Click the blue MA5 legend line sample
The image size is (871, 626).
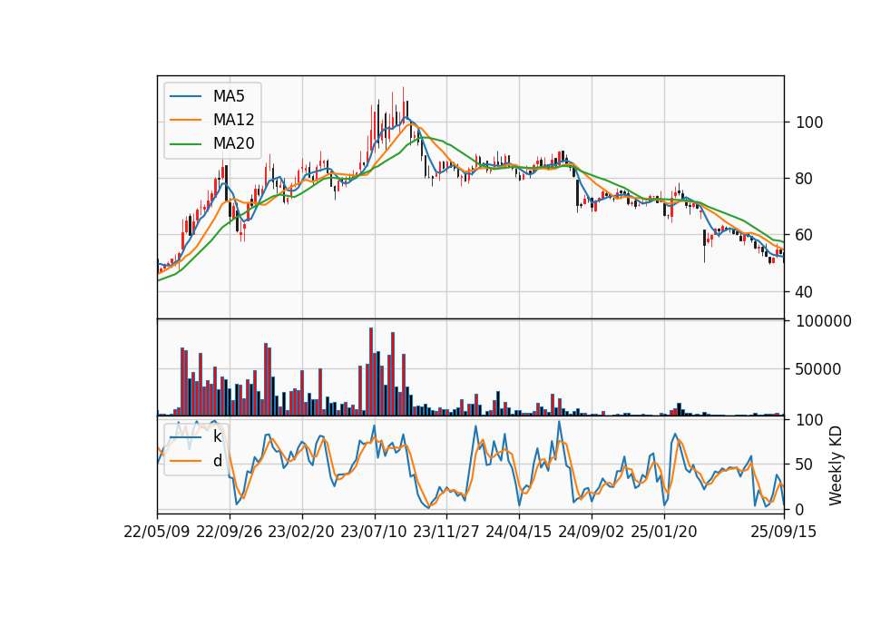(x=185, y=97)
